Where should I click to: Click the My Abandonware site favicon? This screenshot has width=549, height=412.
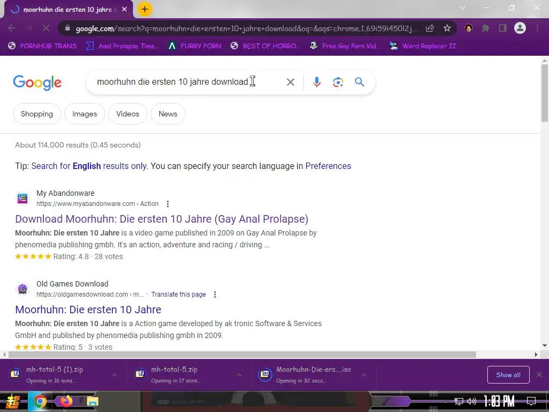tap(23, 198)
